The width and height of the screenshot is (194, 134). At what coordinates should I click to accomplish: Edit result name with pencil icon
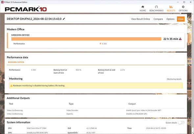[x=64, y=19]
